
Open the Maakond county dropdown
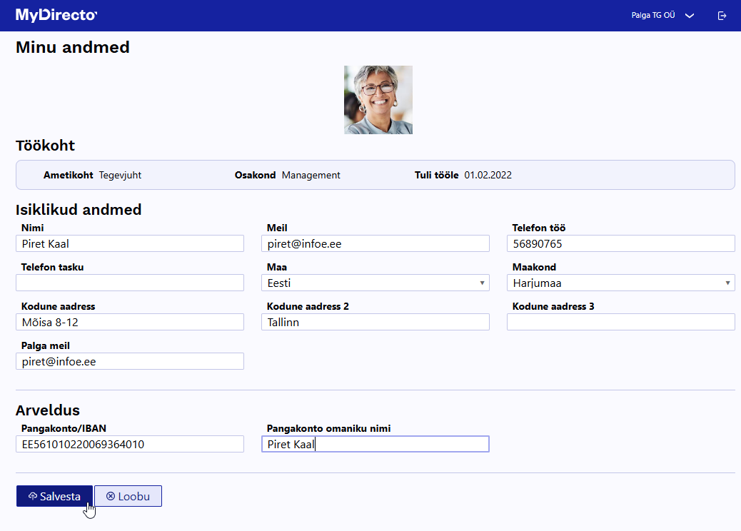point(621,283)
